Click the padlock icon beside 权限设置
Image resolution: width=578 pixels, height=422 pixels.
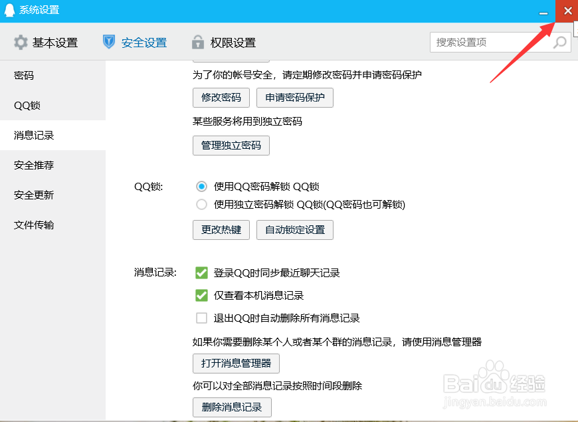click(x=198, y=42)
